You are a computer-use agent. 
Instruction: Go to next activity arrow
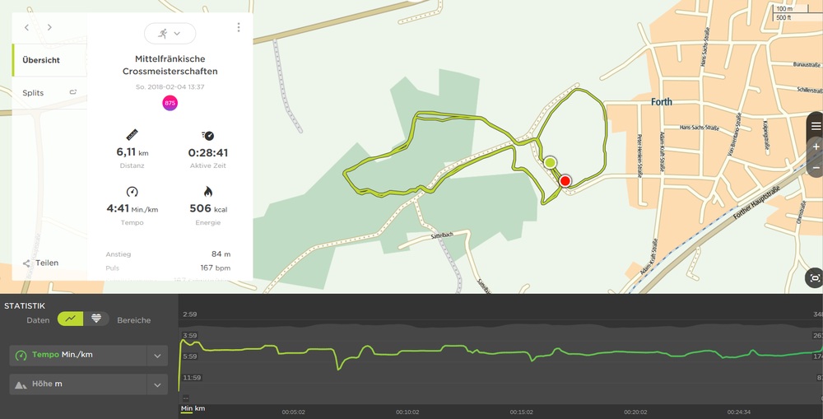click(49, 27)
